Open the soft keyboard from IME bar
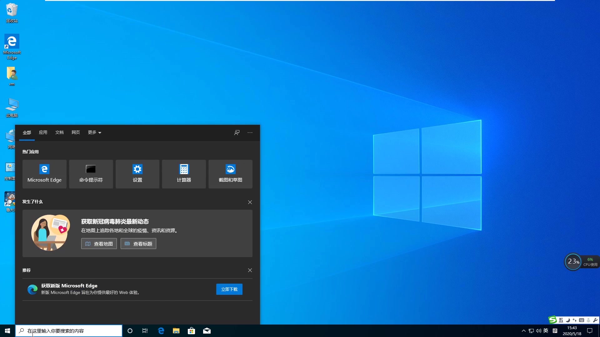The image size is (600, 337). click(582, 320)
